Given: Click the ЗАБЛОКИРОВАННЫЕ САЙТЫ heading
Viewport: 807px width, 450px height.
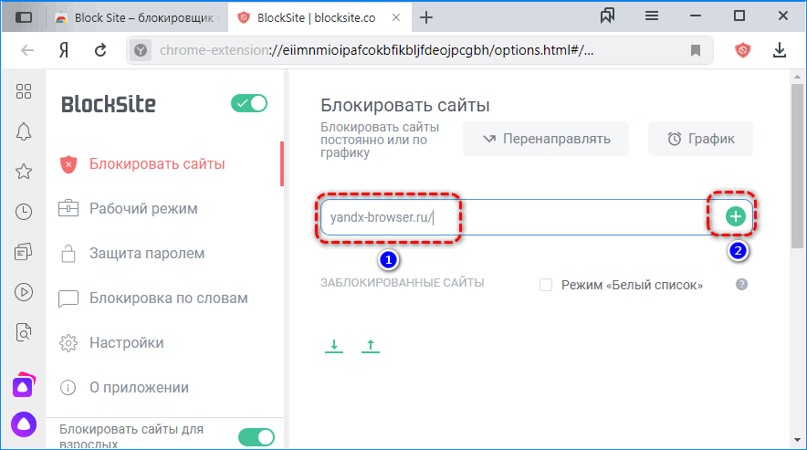Looking at the screenshot, I should [x=402, y=283].
